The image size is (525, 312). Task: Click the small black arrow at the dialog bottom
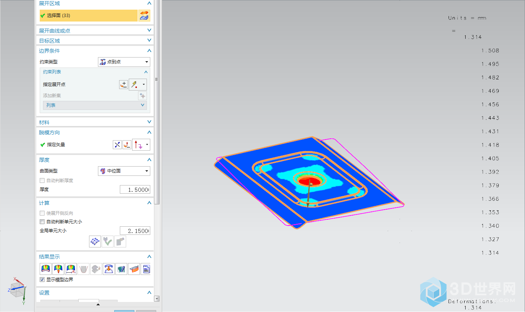pyautogui.click(x=98, y=305)
